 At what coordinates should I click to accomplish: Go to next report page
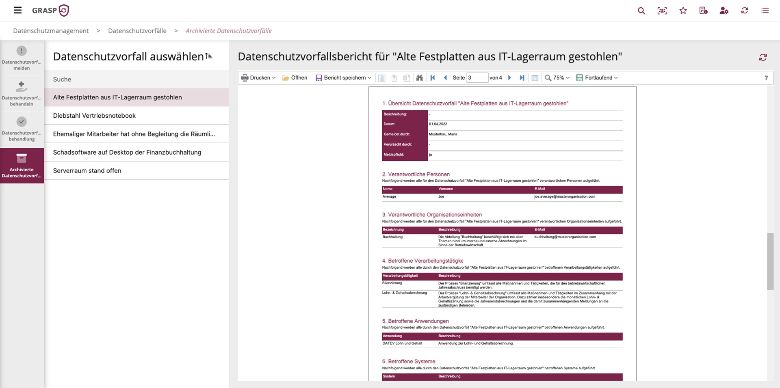click(509, 78)
